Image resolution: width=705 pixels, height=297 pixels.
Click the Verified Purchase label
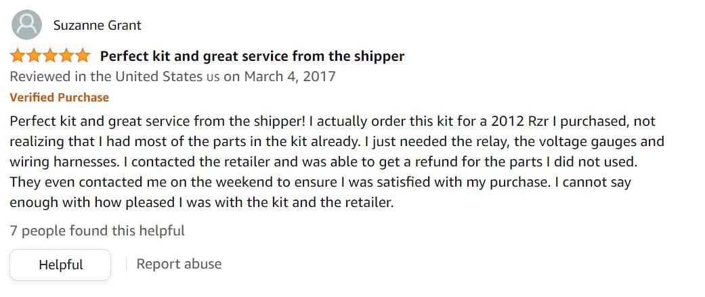[x=60, y=97]
